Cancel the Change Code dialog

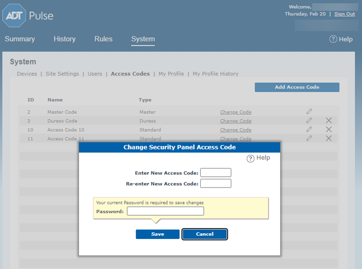coord(205,234)
